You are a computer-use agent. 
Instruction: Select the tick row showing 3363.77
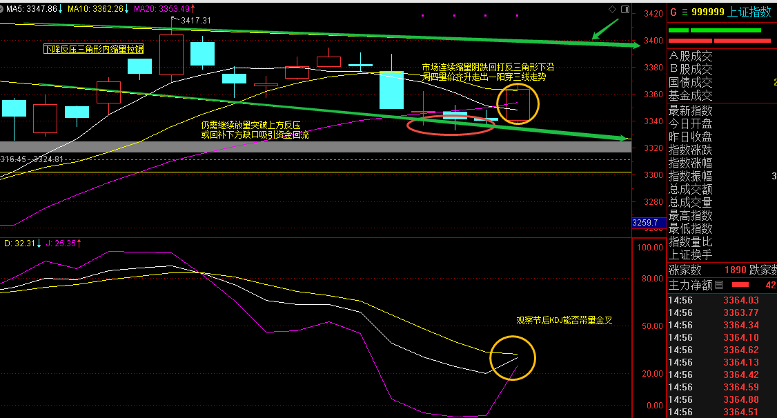[x=722, y=312]
